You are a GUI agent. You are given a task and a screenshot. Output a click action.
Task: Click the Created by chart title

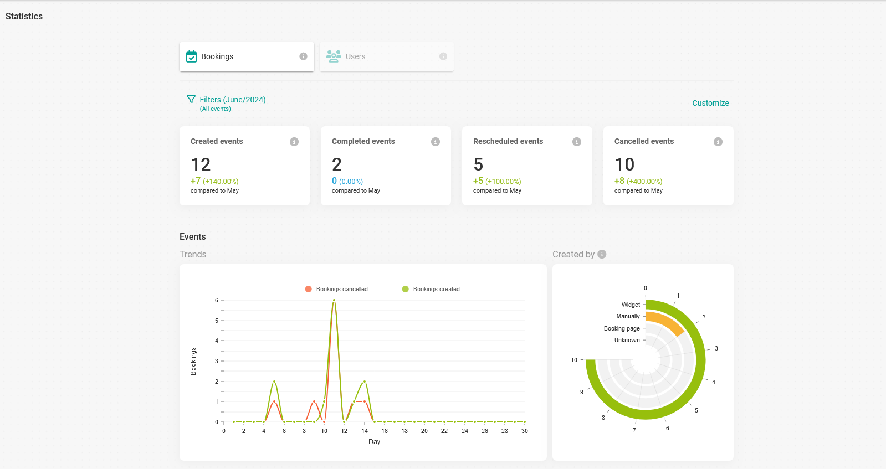tap(573, 254)
